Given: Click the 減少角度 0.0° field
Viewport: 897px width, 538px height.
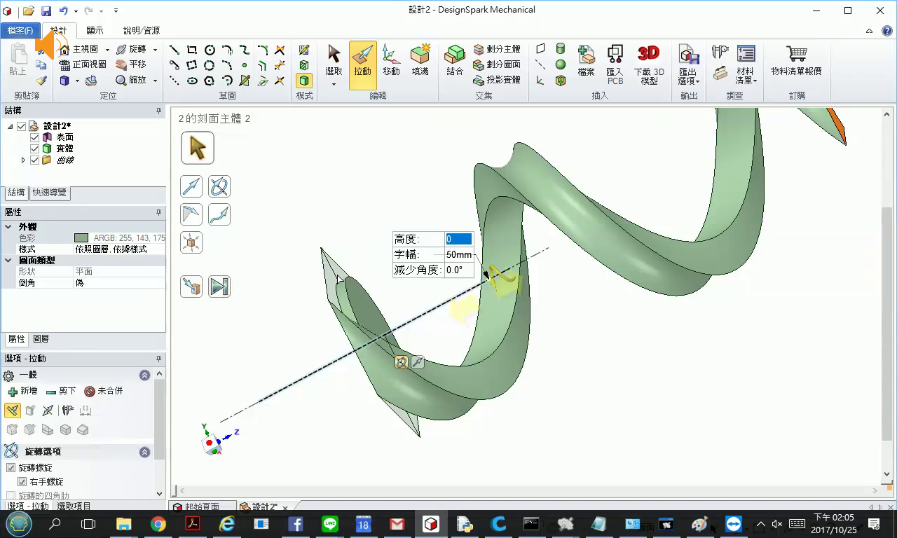Looking at the screenshot, I should (x=459, y=270).
